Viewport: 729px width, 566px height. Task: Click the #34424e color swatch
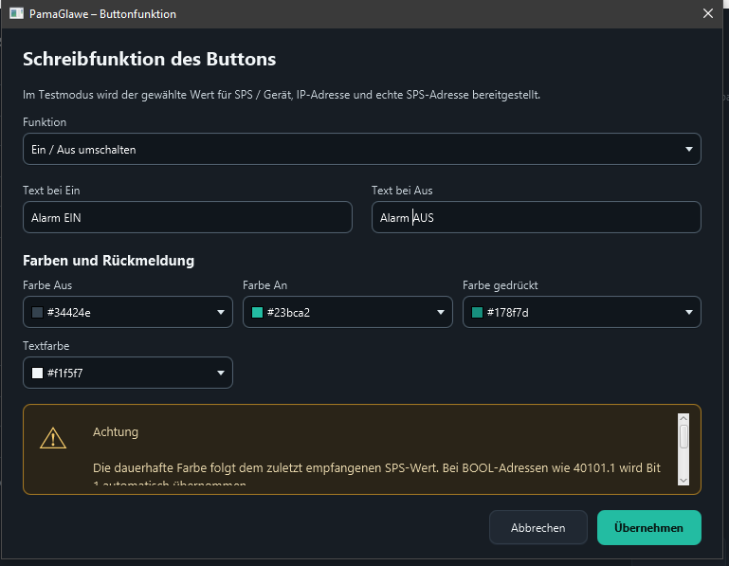pyautogui.click(x=37, y=312)
